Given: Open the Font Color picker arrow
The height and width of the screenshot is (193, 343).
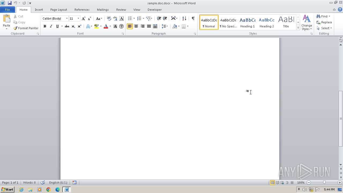Looking at the screenshot, I should pyautogui.click(x=110, y=26).
